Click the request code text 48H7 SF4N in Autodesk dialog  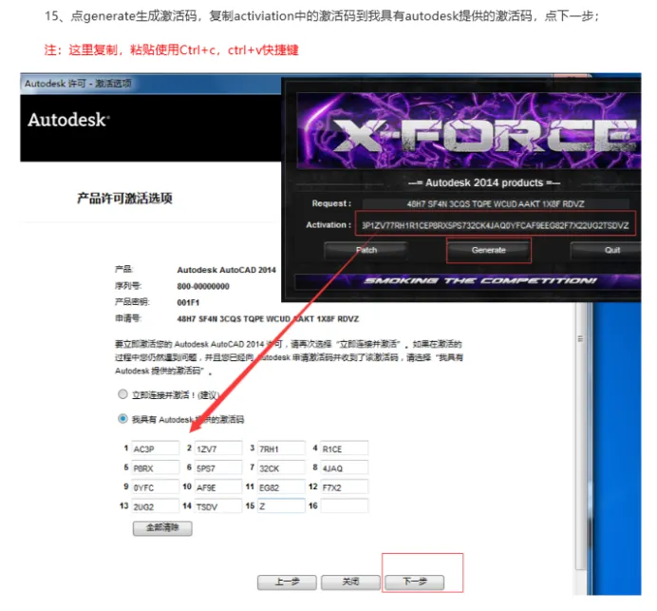(268, 319)
